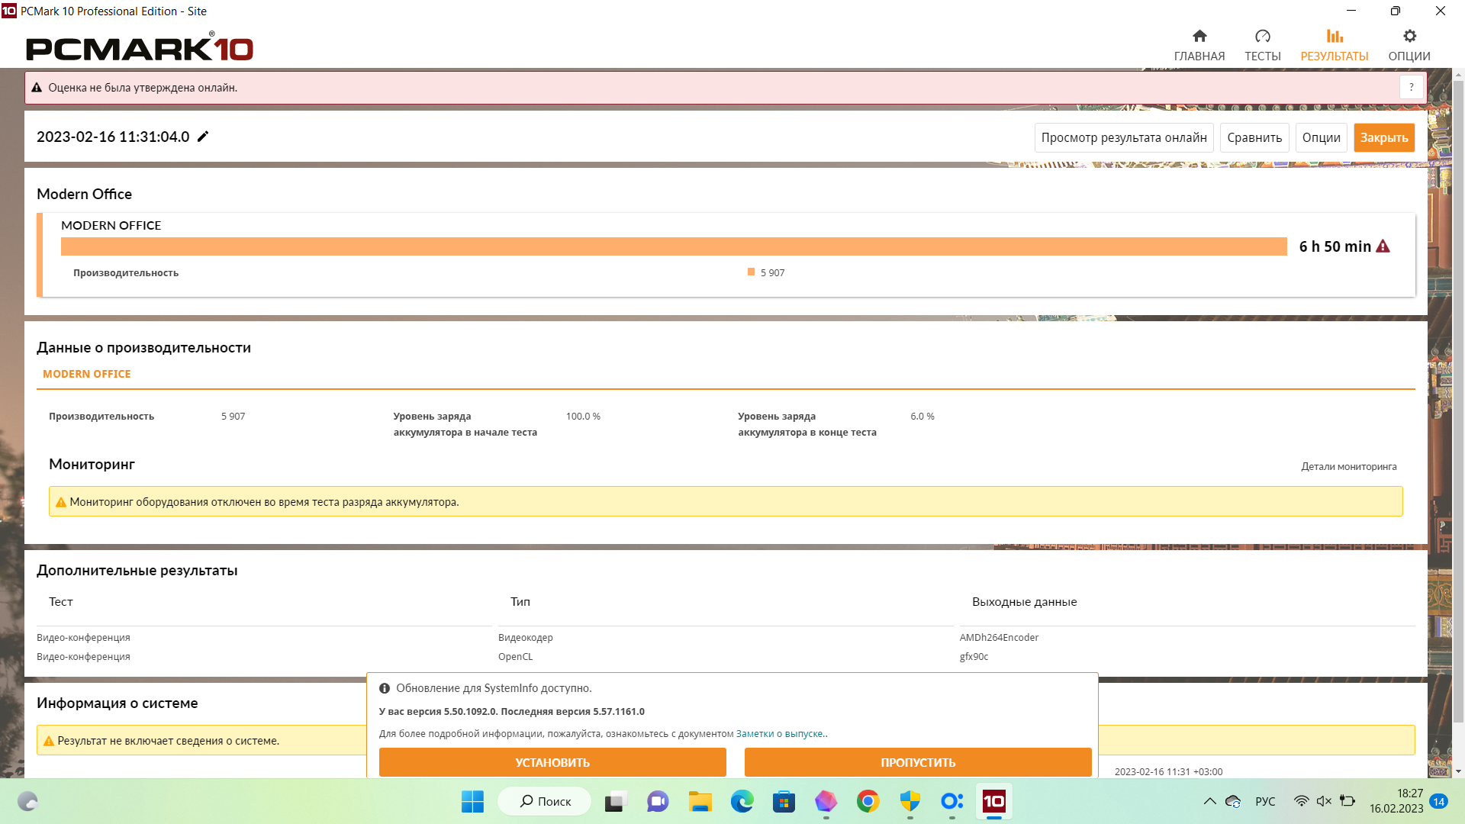
Task: Open Детали мониторинга link
Action: coord(1348,467)
